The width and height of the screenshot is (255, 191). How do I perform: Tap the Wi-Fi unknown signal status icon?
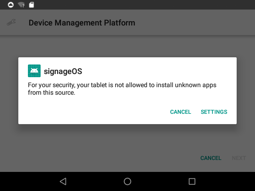coord(21,5)
